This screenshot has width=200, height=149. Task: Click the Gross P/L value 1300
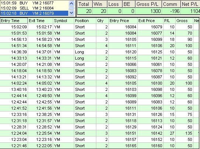click(149, 11)
